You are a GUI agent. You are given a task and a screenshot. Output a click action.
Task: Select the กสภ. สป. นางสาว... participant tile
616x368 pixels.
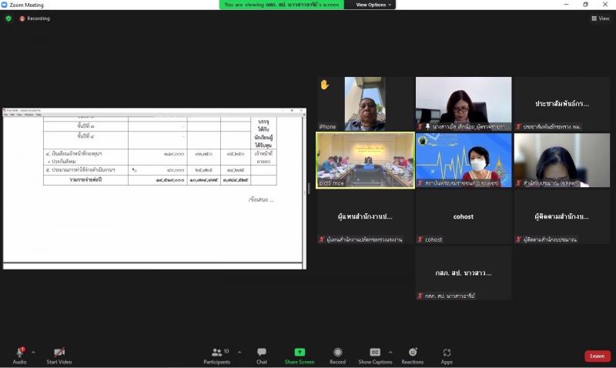coord(464,273)
